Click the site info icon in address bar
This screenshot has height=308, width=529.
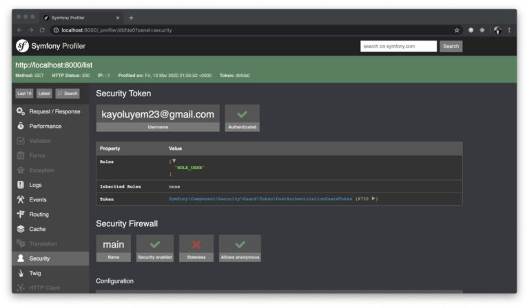[x=56, y=30]
